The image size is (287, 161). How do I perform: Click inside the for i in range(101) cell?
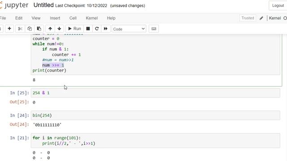click(156, 140)
